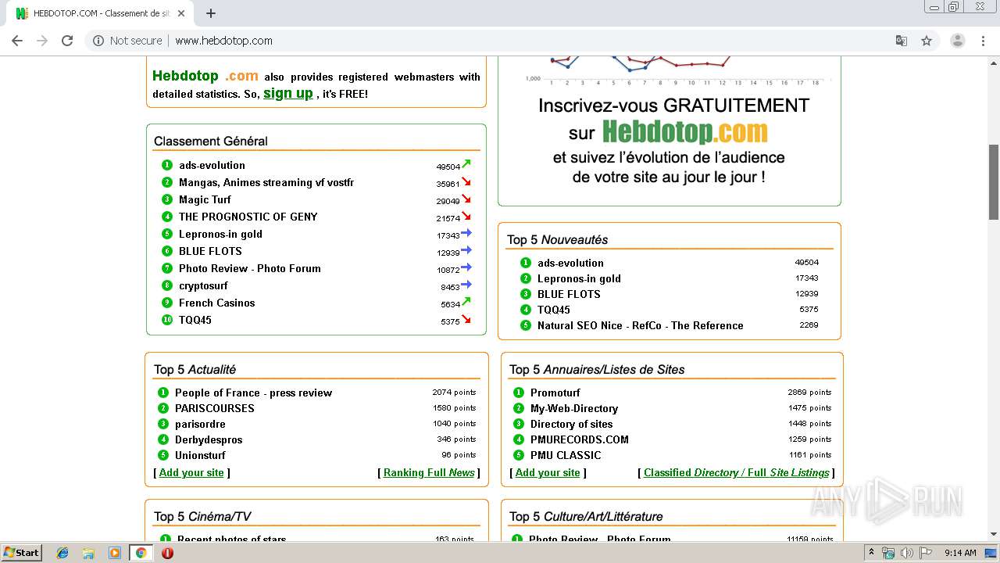Open the volume control in system tray

[906, 553]
